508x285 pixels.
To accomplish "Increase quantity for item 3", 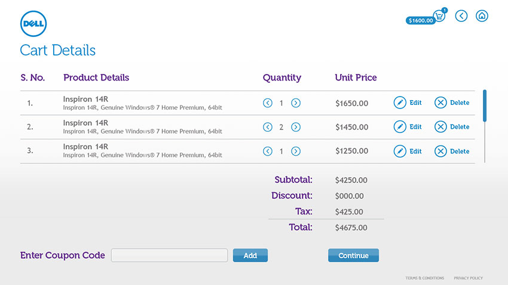I will [295, 151].
